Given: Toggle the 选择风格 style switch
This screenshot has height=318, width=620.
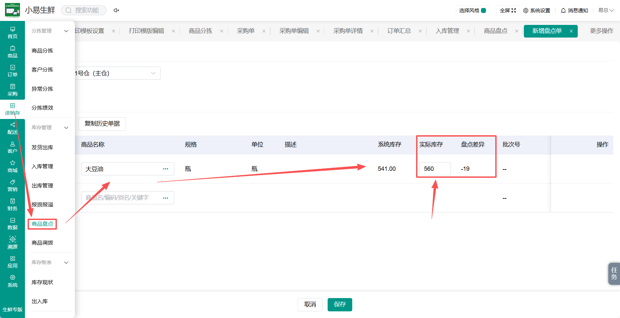Looking at the screenshot, I should [484, 10].
